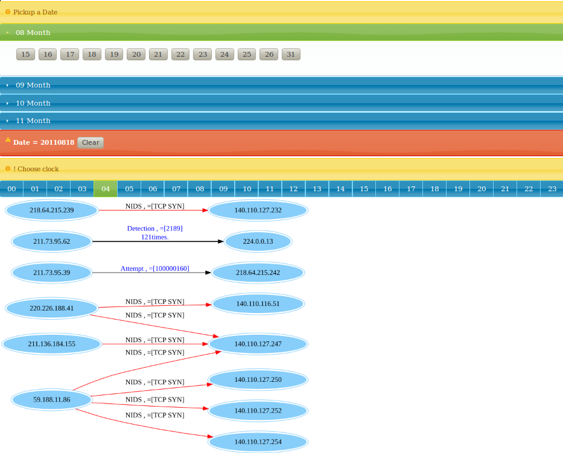Viewport: 563px width, 453px height.
Task: Click destination node 140.110.127.250
Action: coord(258,379)
